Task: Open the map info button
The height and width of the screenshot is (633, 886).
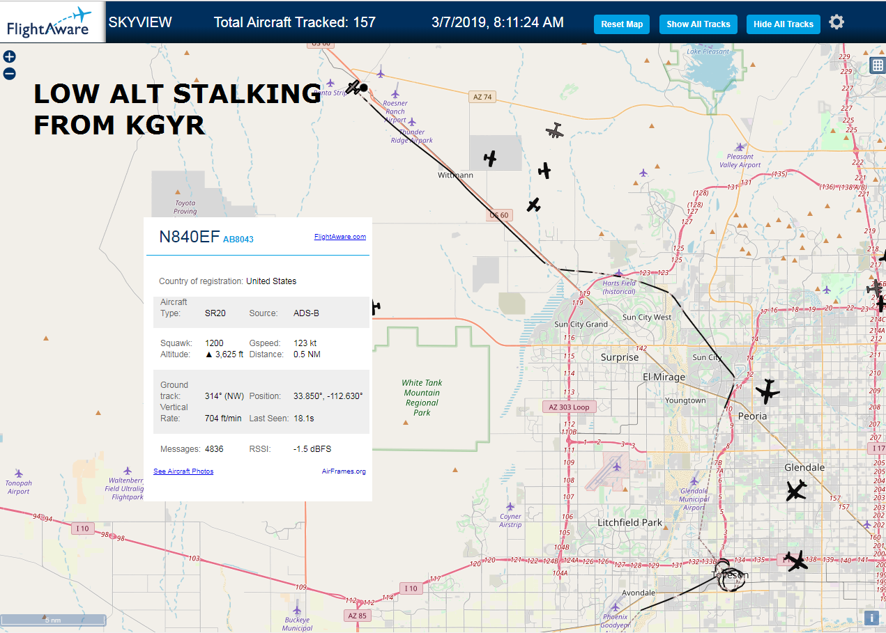Action: [x=871, y=618]
